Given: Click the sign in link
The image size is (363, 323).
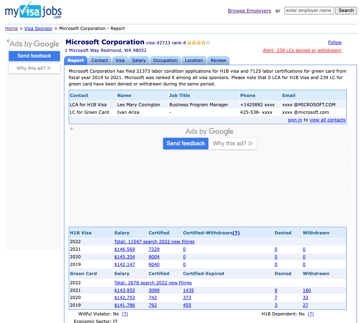Looking at the screenshot, I should [295, 120].
